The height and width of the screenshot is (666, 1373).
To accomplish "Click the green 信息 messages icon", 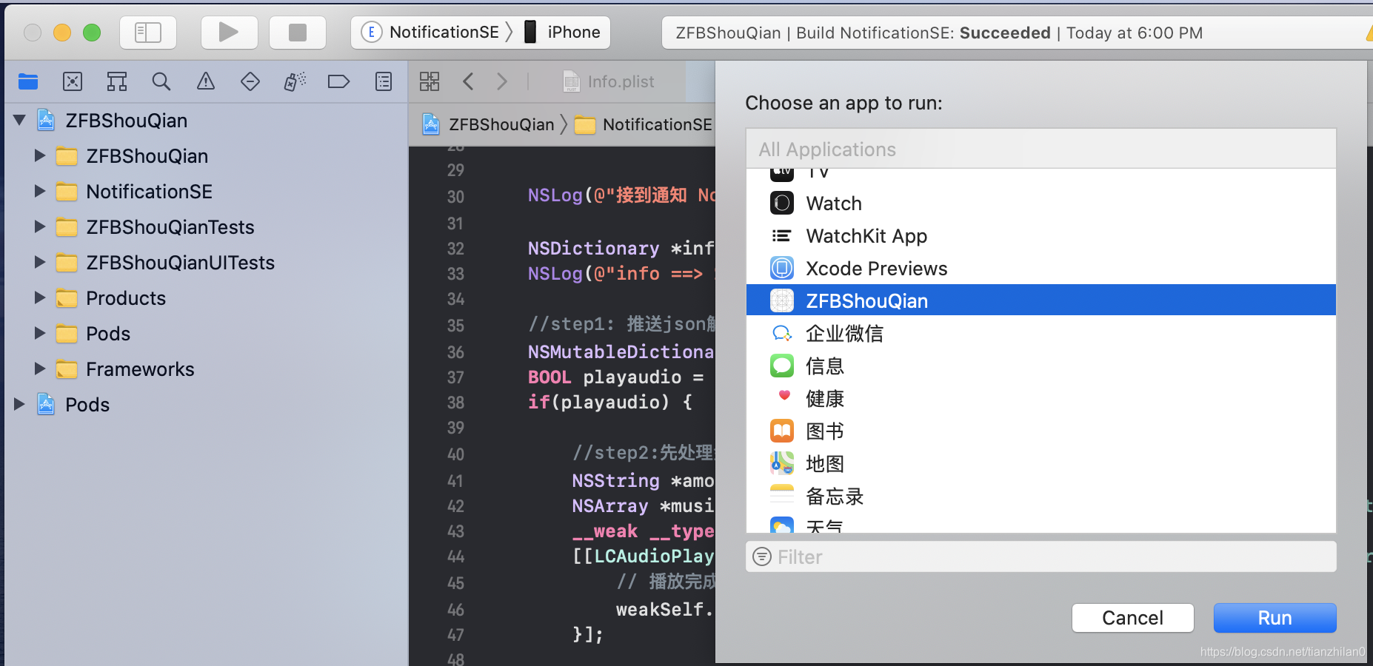I will click(x=782, y=366).
